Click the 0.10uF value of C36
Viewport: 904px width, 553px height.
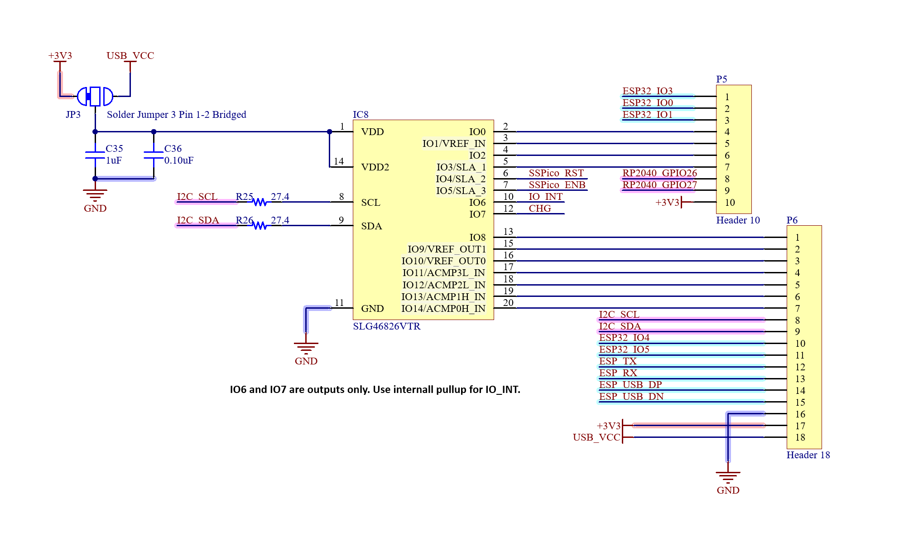178,160
